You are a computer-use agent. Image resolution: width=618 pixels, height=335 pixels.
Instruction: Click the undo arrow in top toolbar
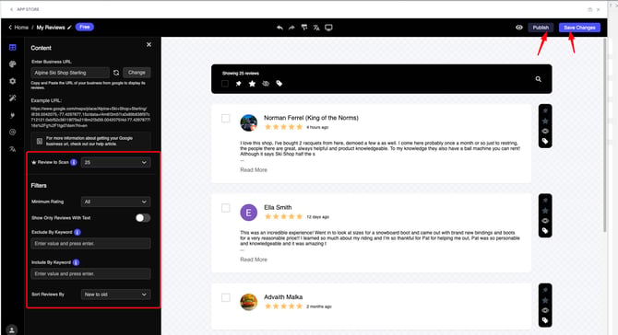click(279, 28)
